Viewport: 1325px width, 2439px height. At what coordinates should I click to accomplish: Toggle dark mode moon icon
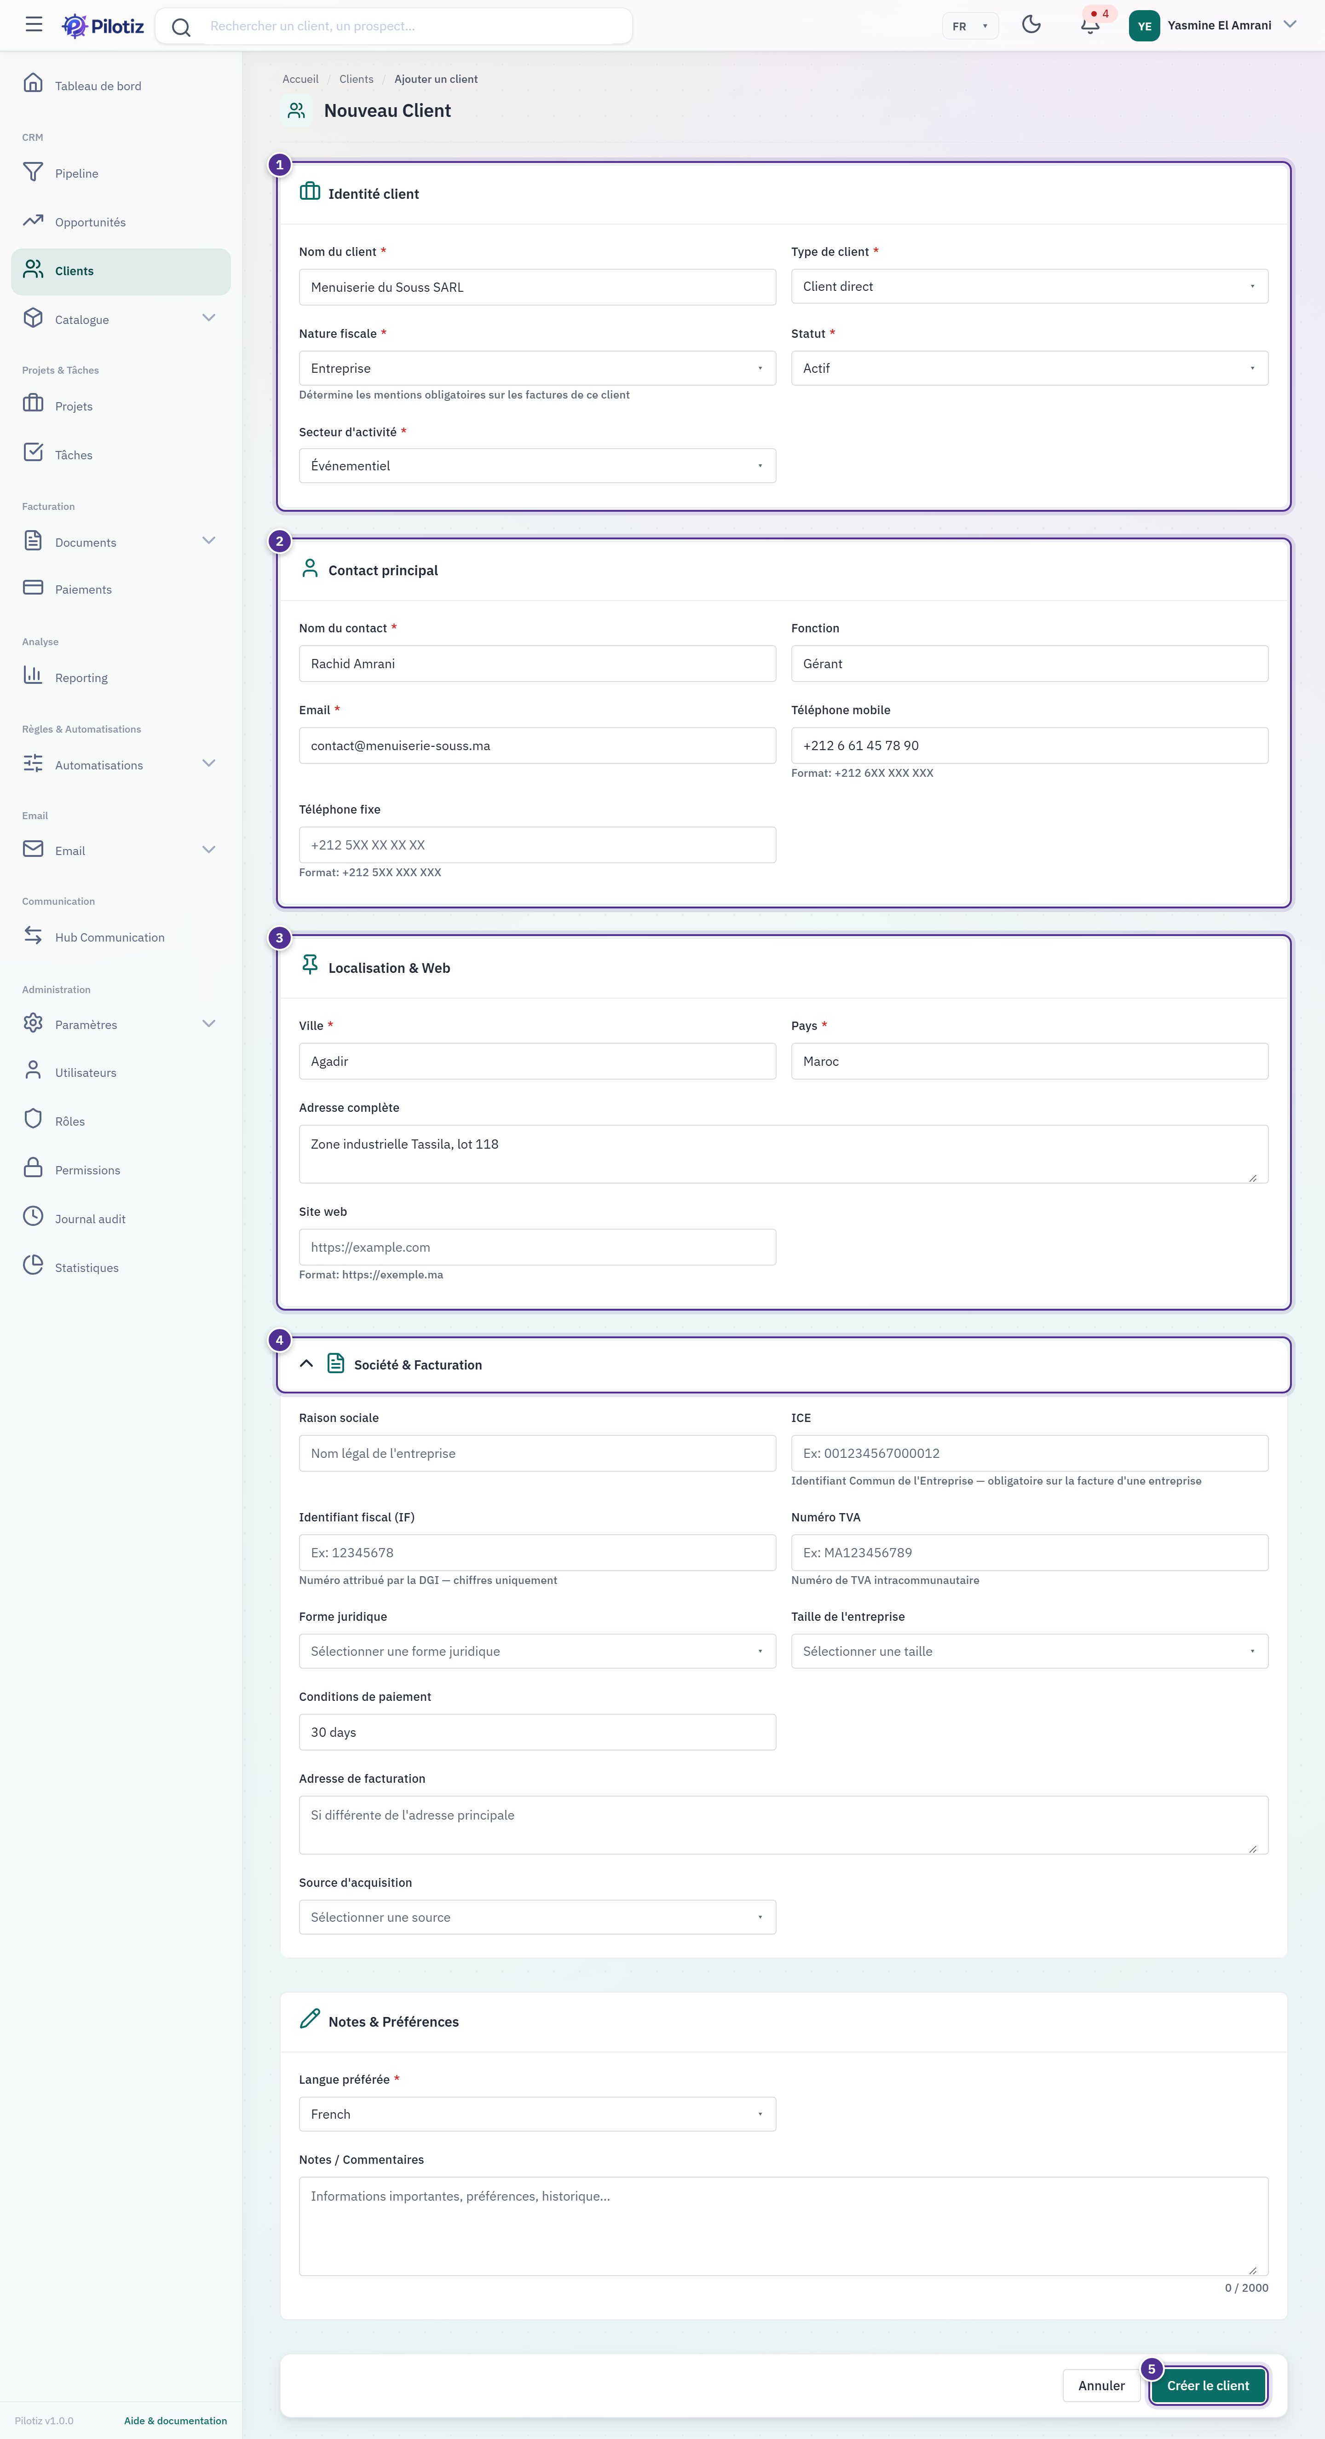(1031, 24)
